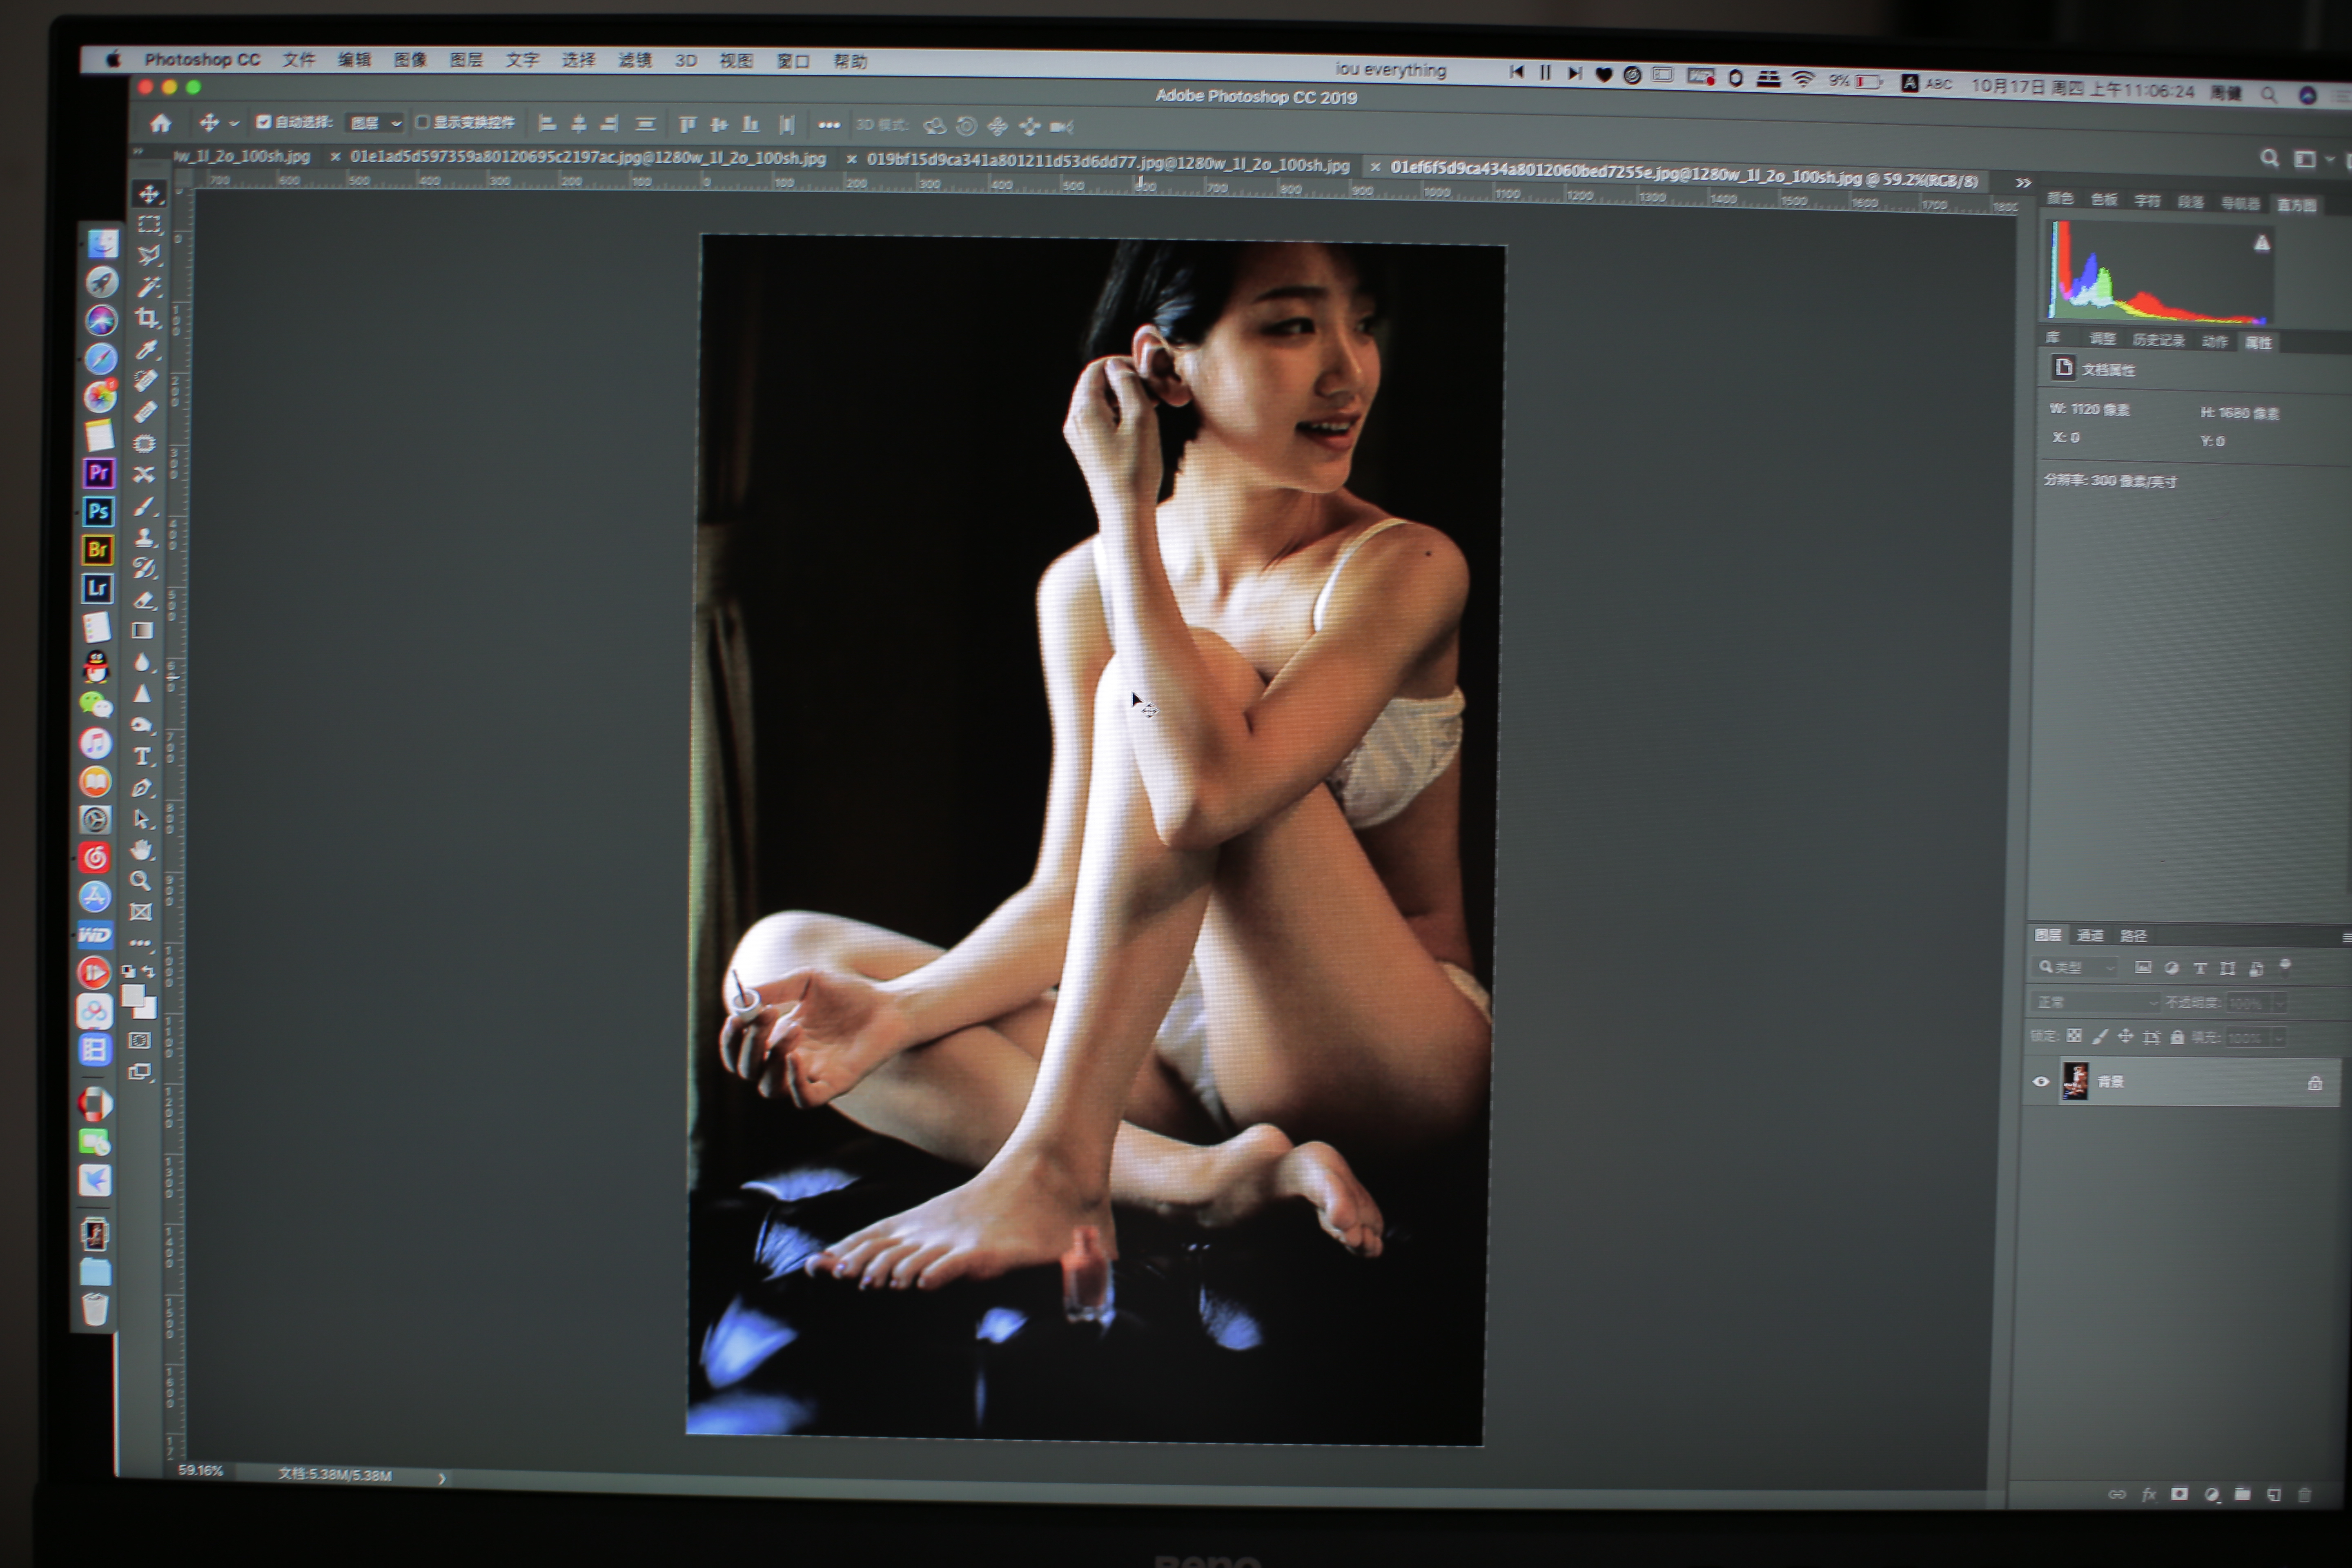Switch to the 通道 panel tab
Image resolution: width=2352 pixels, height=1568 pixels.
pyautogui.click(x=2090, y=935)
